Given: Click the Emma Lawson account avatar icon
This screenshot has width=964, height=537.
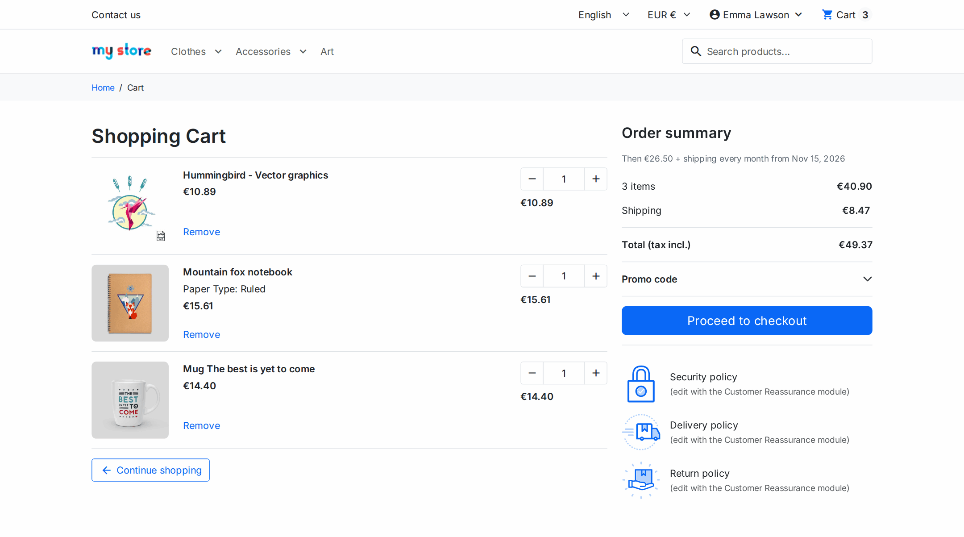Looking at the screenshot, I should coord(715,15).
